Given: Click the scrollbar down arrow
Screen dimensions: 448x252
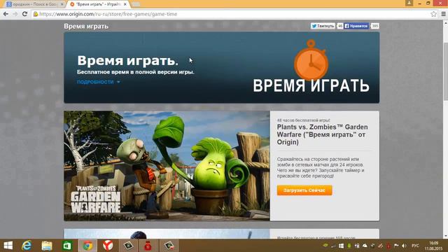Looking at the screenshot, I should click(445, 236).
